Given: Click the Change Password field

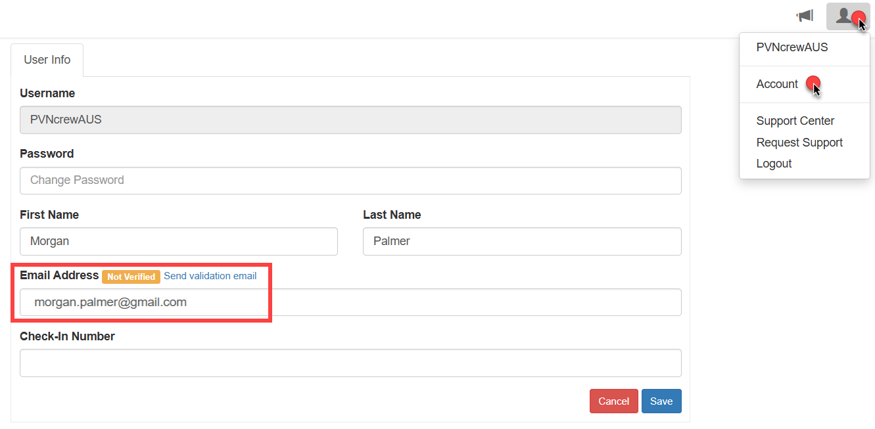Looking at the screenshot, I should 350,180.
